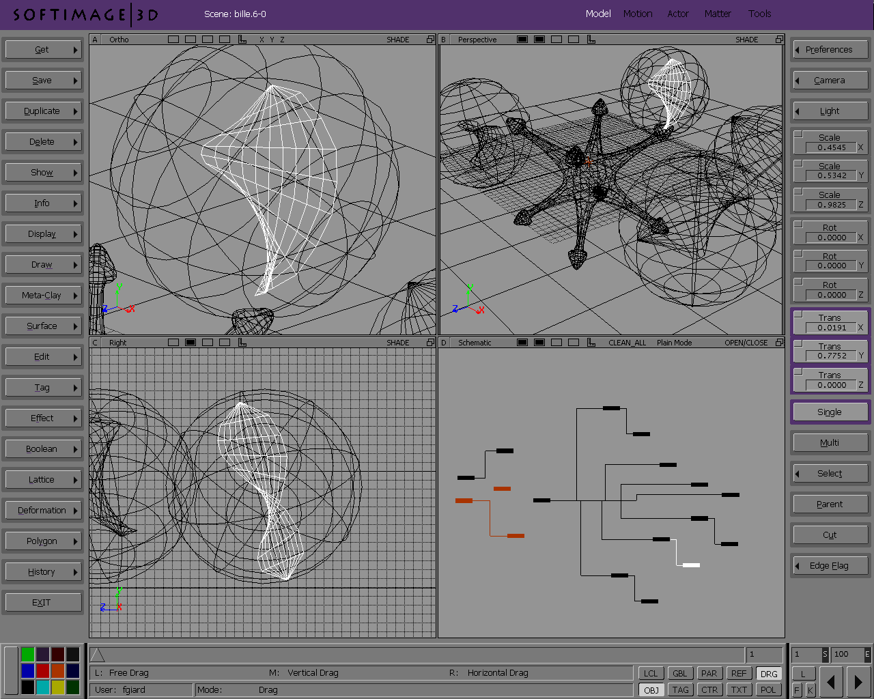874x699 pixels.
Task: Maximize the Perspective viewport with its resize icon
Action: [x=779, y=40]
